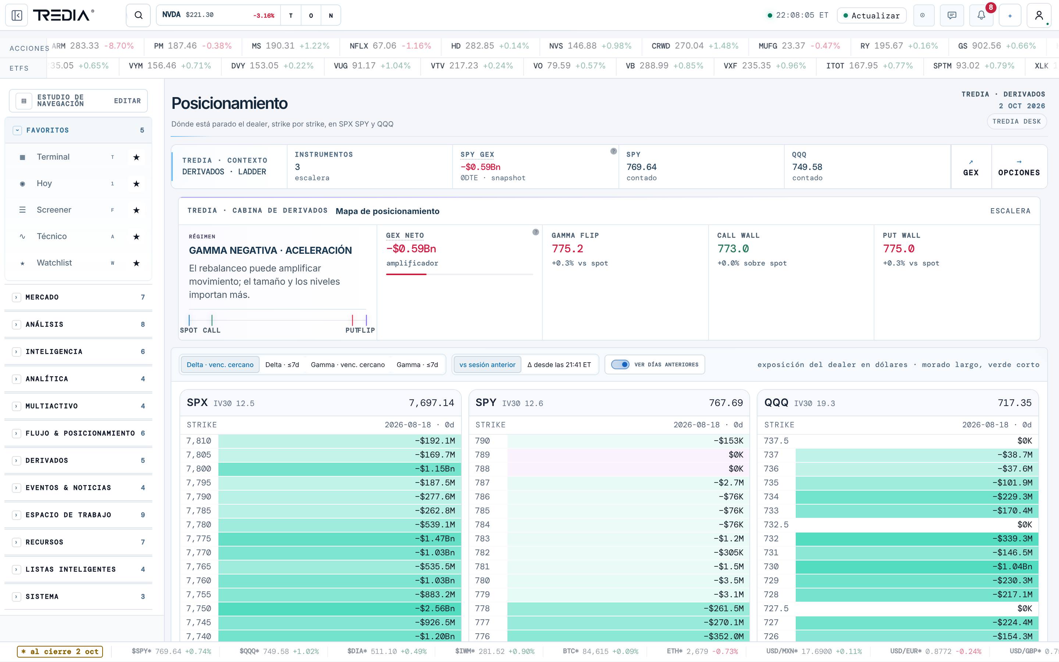Select the Gamma · venc. cercano tab
1059x662 pixels.
348,365
